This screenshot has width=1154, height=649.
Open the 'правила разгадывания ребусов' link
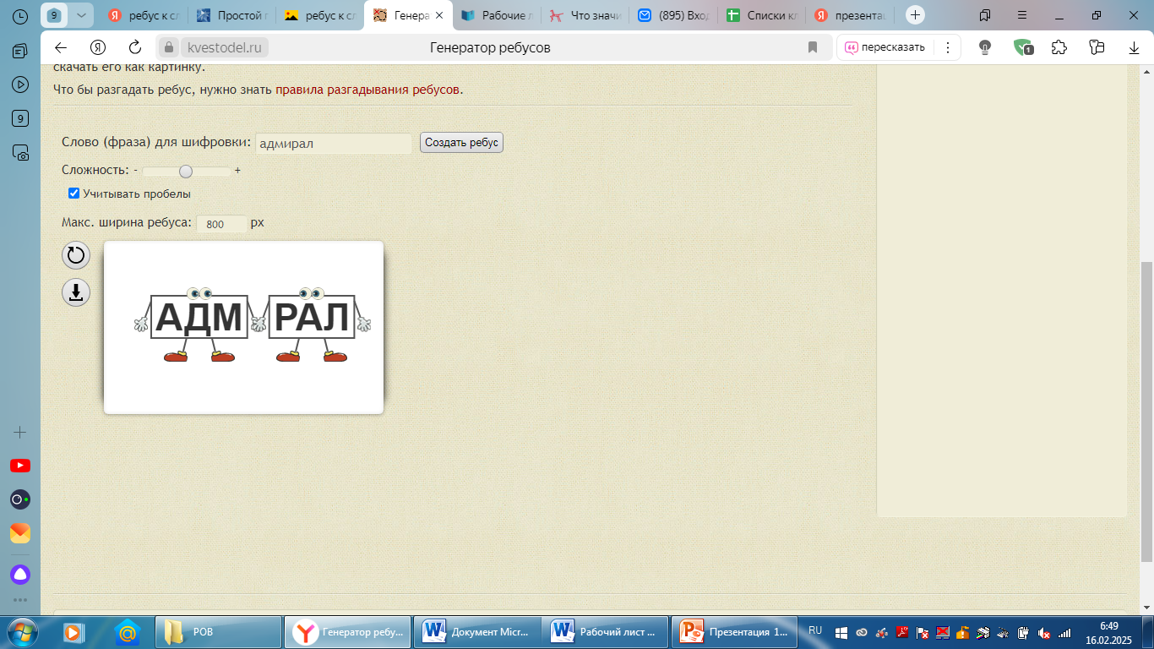click(368, 90)
